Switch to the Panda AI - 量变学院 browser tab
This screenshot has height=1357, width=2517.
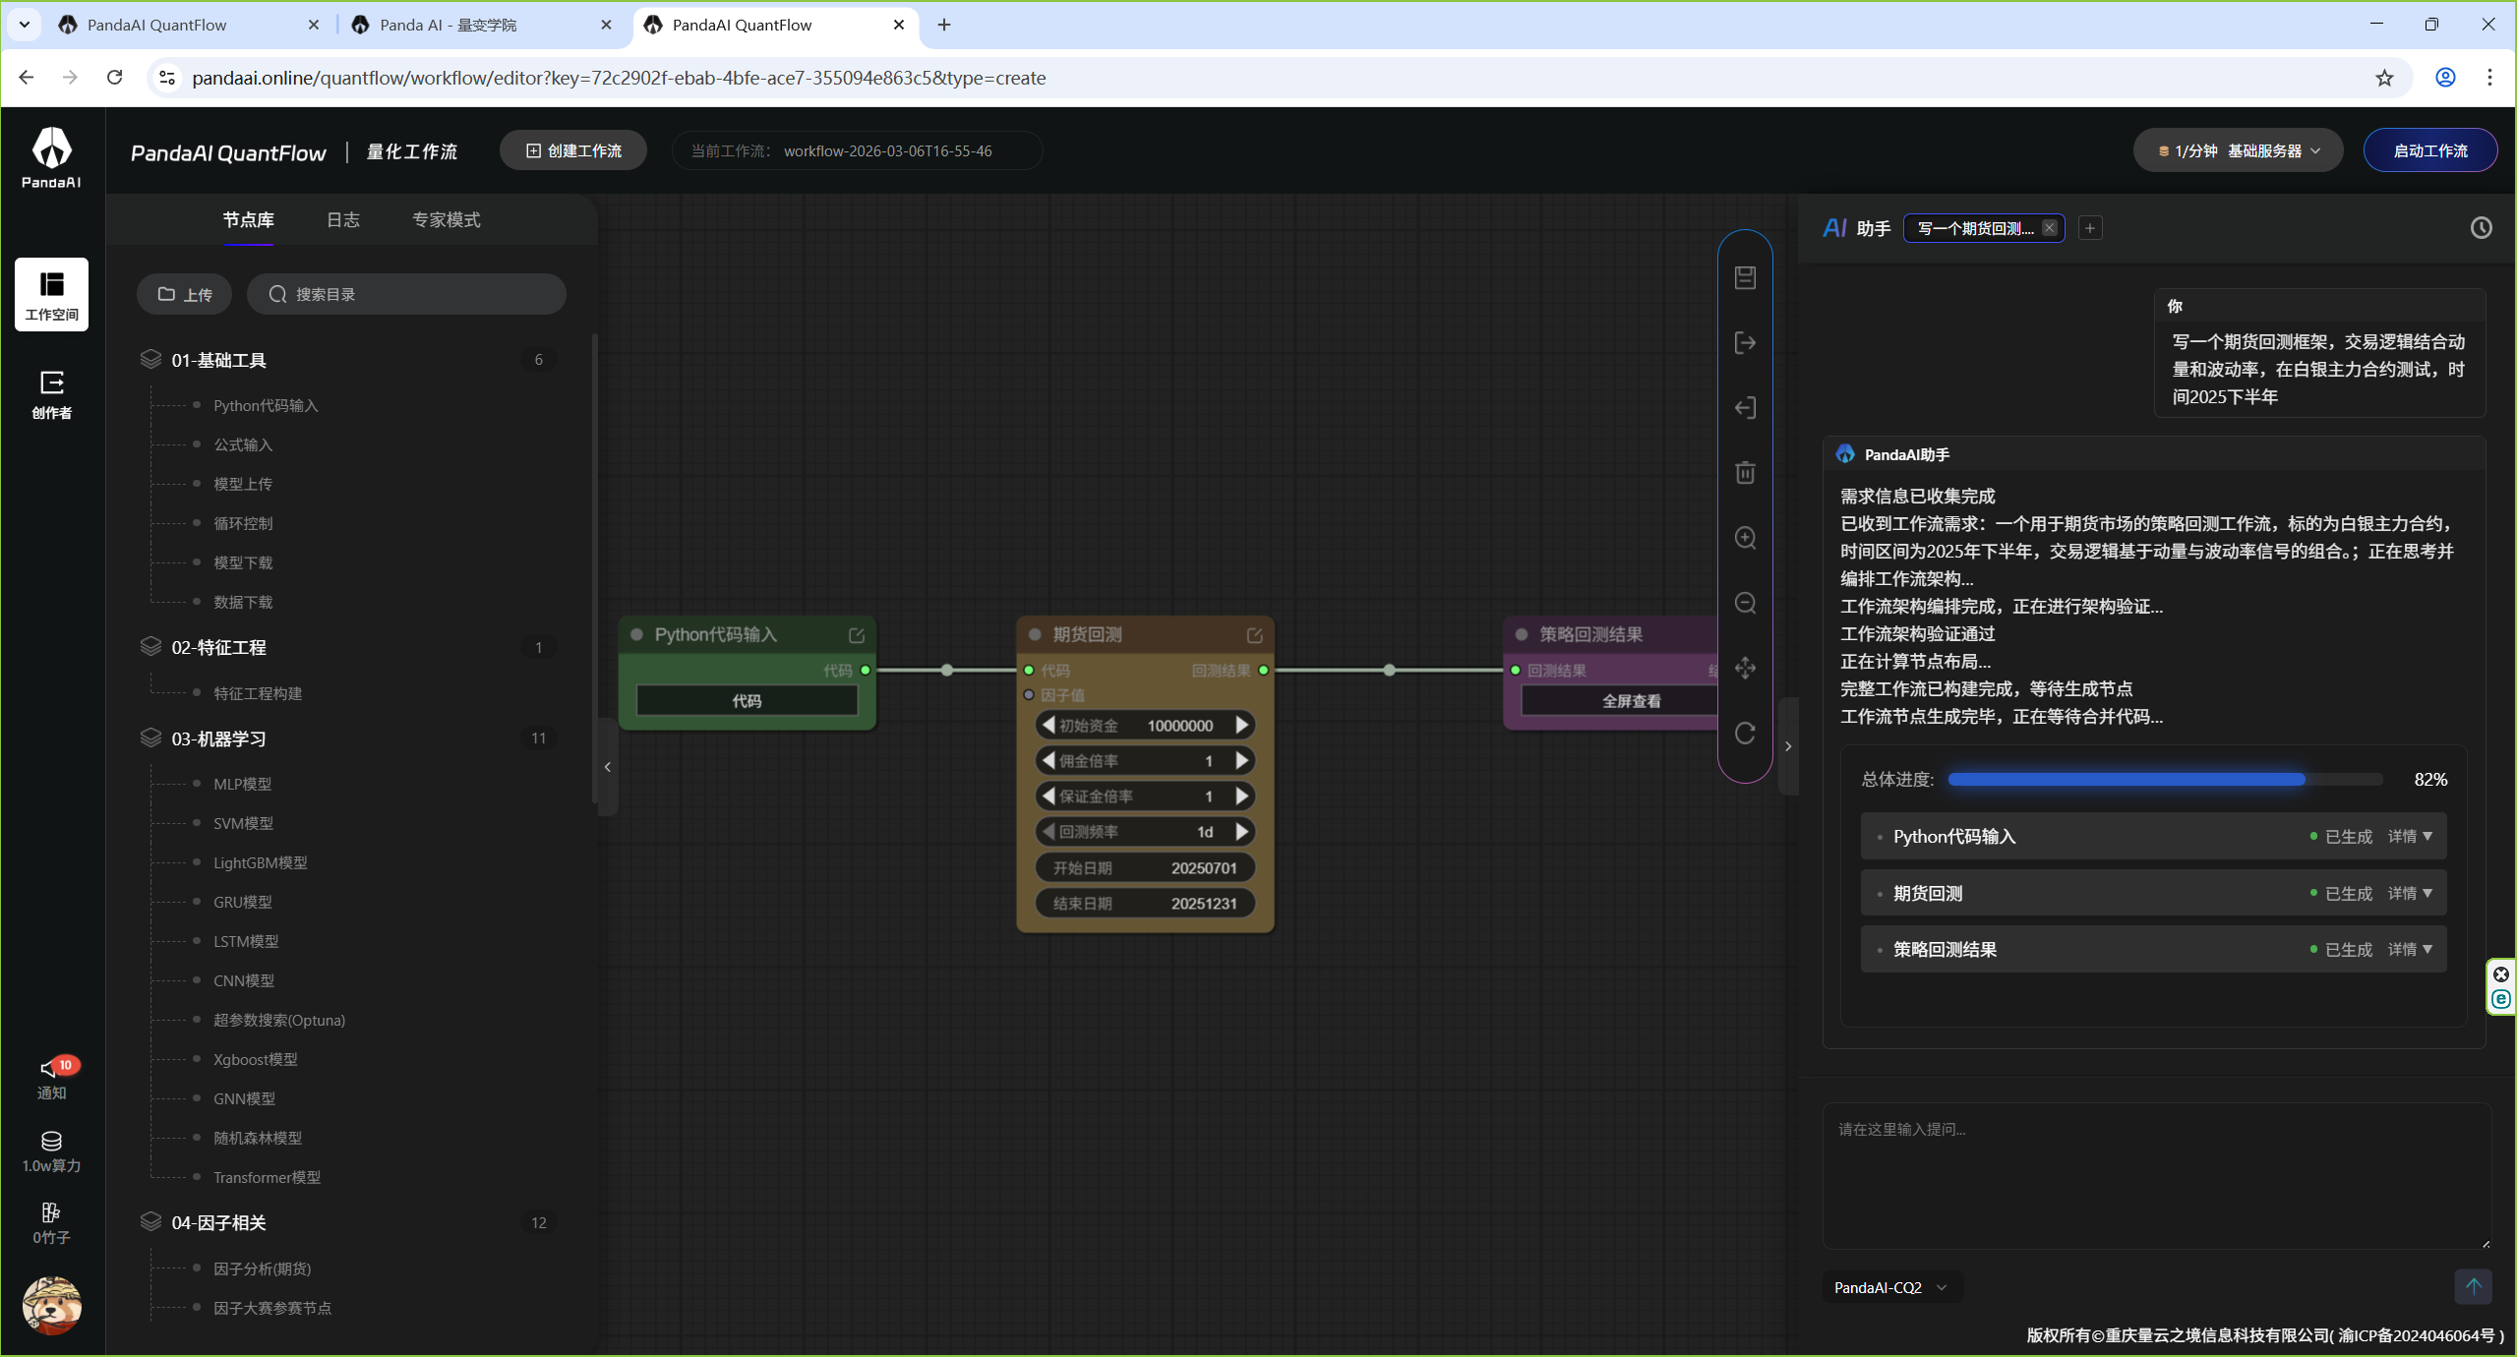pos(482,26)
